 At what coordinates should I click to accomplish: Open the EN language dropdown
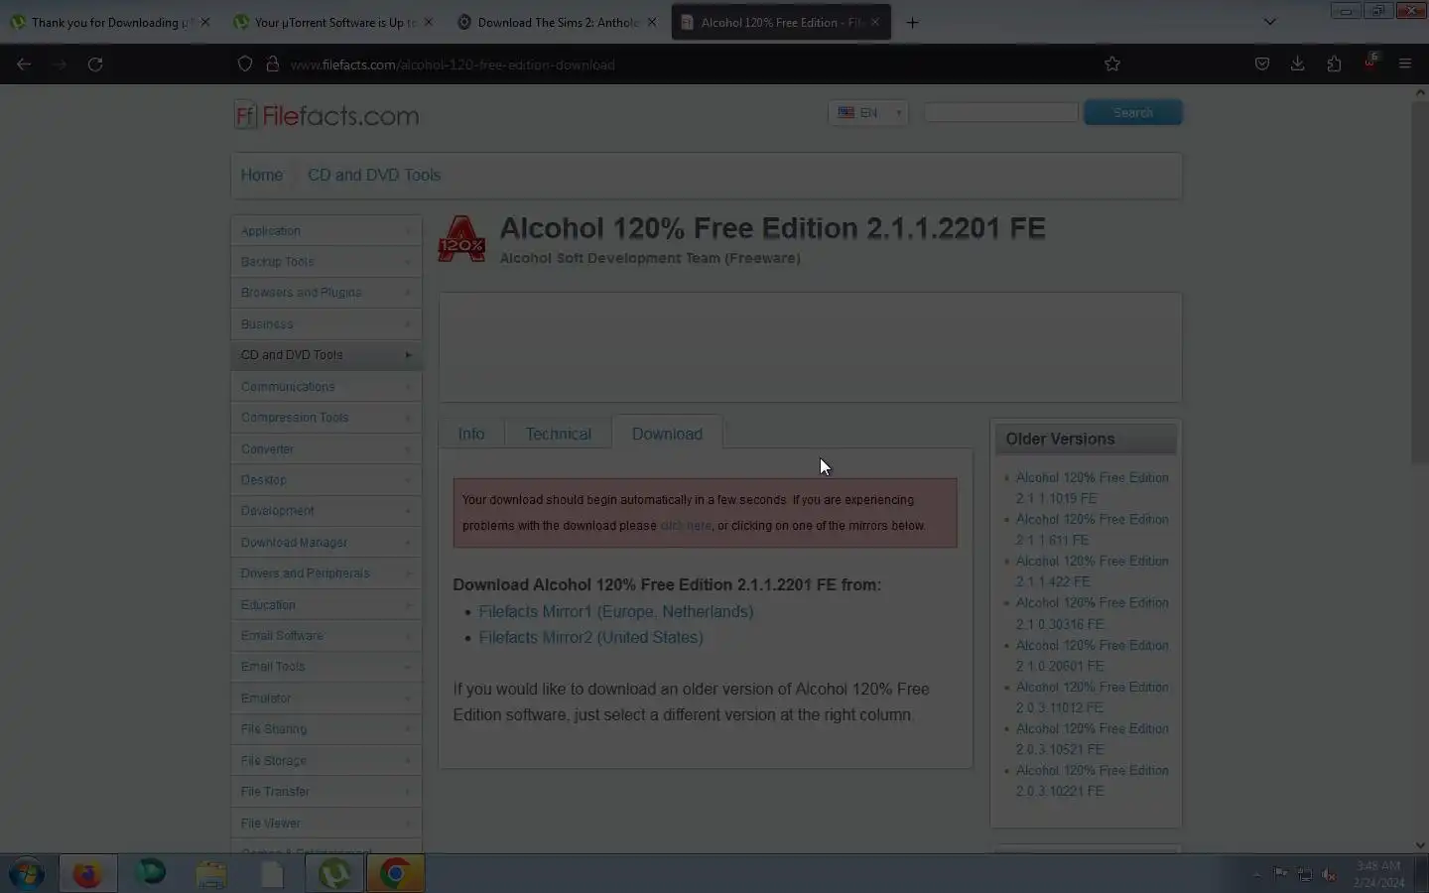pyautogui.click(x=868, y=113)
